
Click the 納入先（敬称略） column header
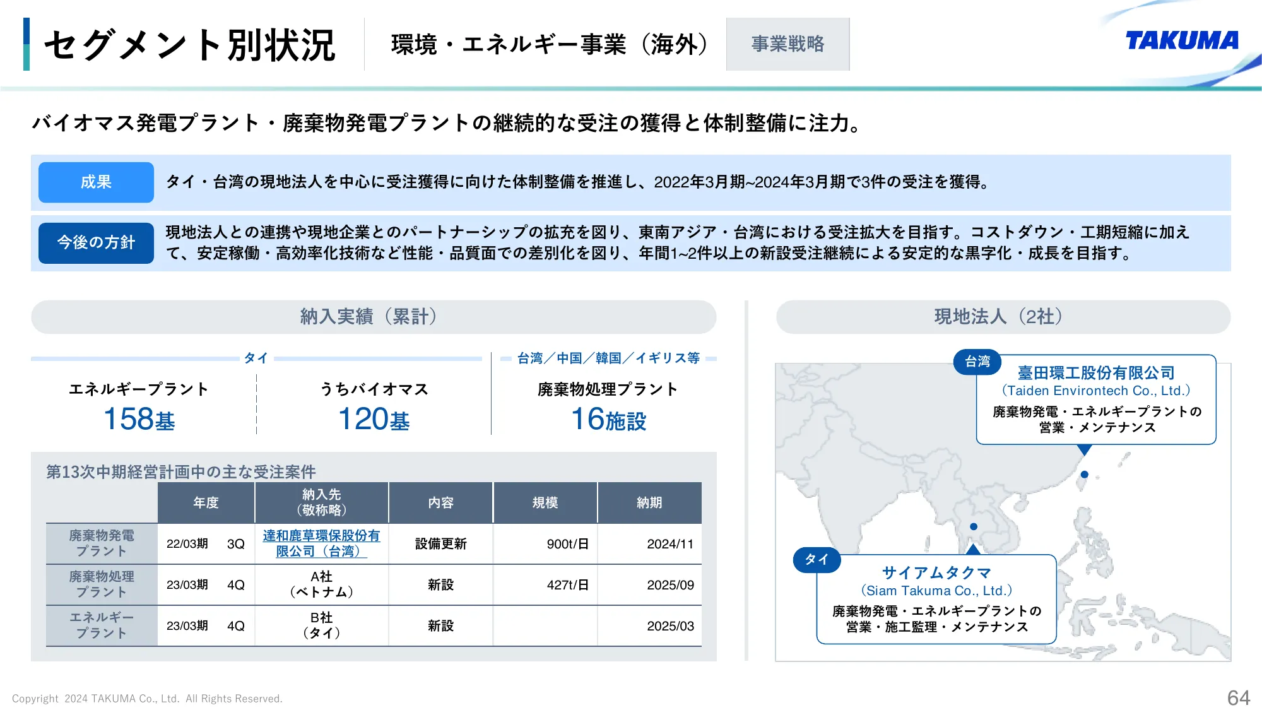(322, 502)
